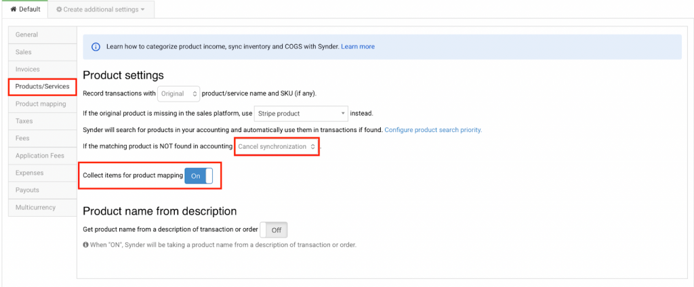The height and width of the screenshot is (287, 694).
Task: Open the Cancel synchronization dropdown
Action: click(x=277, y=146)
